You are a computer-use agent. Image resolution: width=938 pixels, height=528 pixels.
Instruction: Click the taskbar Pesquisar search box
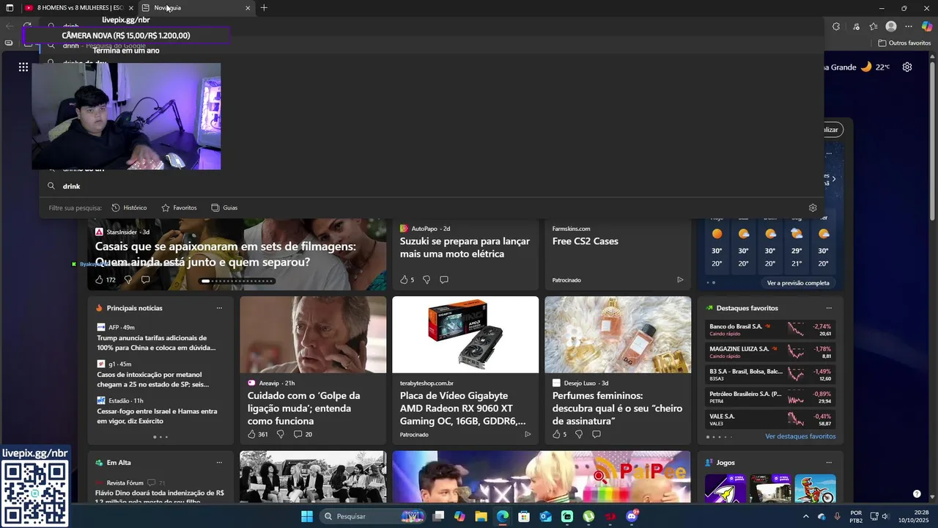[x=373, y=516]
